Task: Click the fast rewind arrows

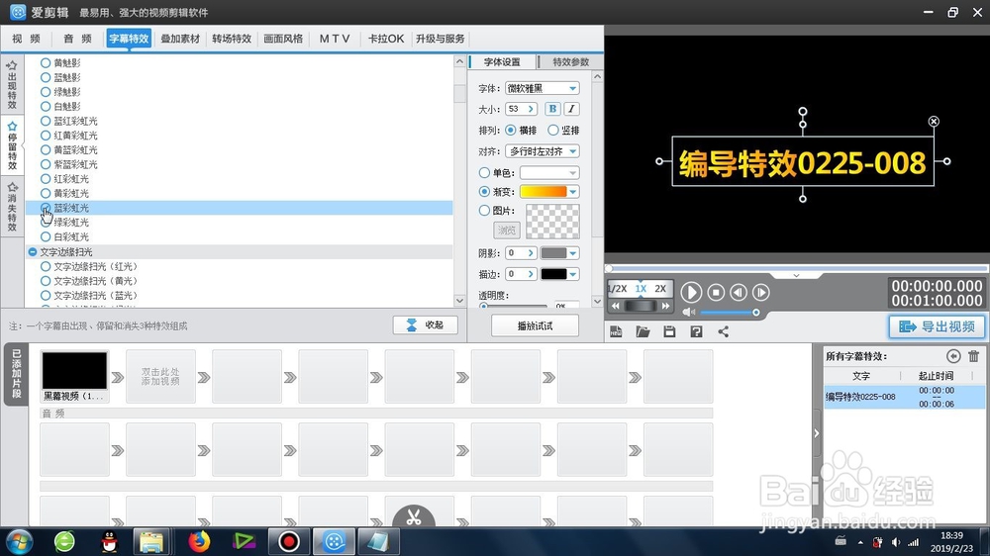Action: pyautogui.click(x=616, y=306)
